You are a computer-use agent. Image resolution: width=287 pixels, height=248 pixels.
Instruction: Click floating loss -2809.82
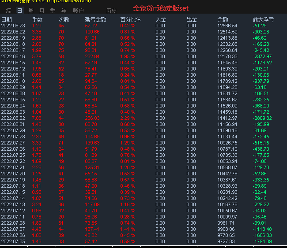(262, 118)
